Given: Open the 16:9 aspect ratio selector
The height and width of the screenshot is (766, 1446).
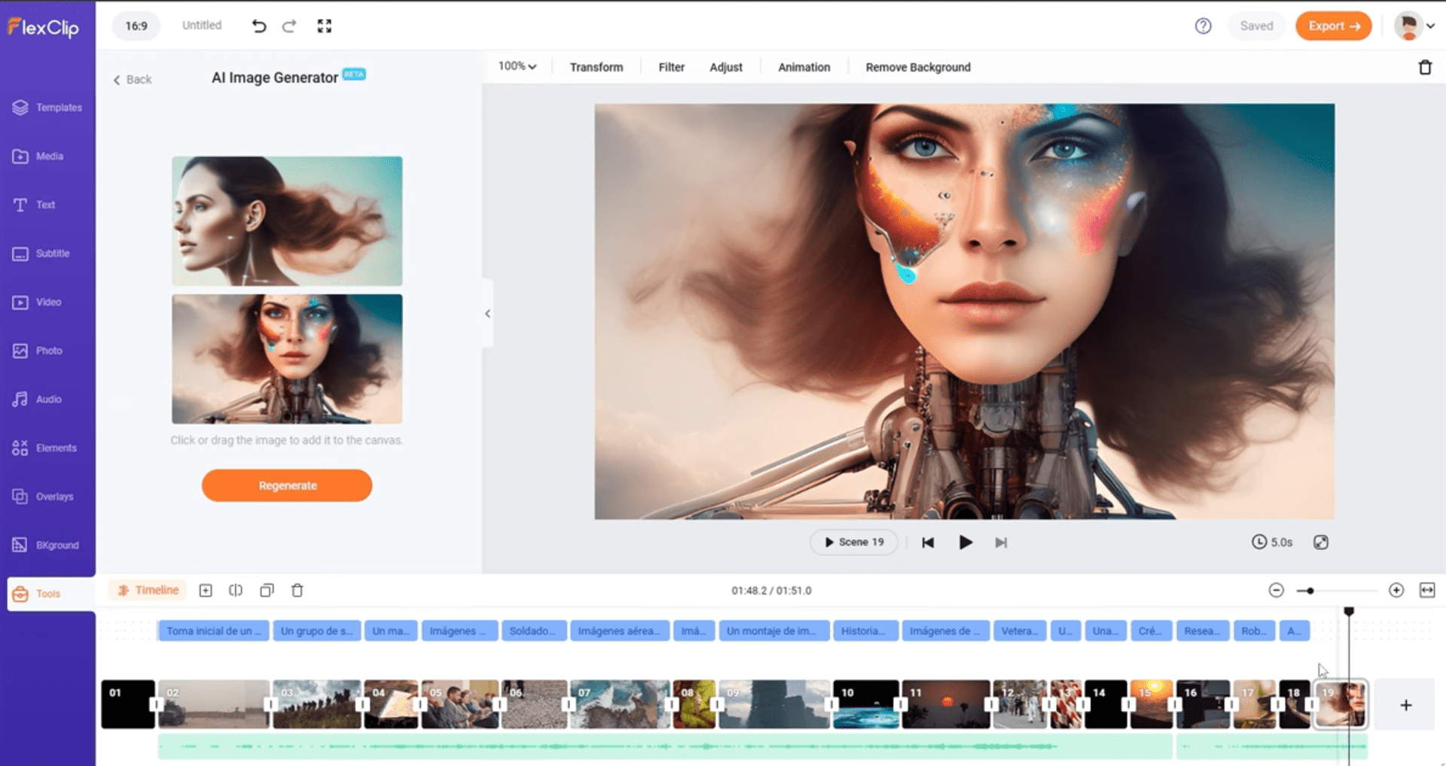Looking at the screenshot, I should point(136,26).
